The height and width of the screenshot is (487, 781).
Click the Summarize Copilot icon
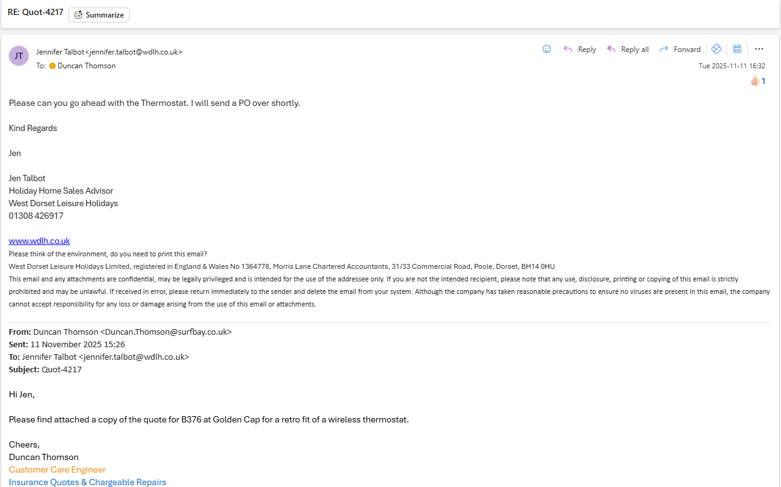pyautogui.click(x=78, y=15)
